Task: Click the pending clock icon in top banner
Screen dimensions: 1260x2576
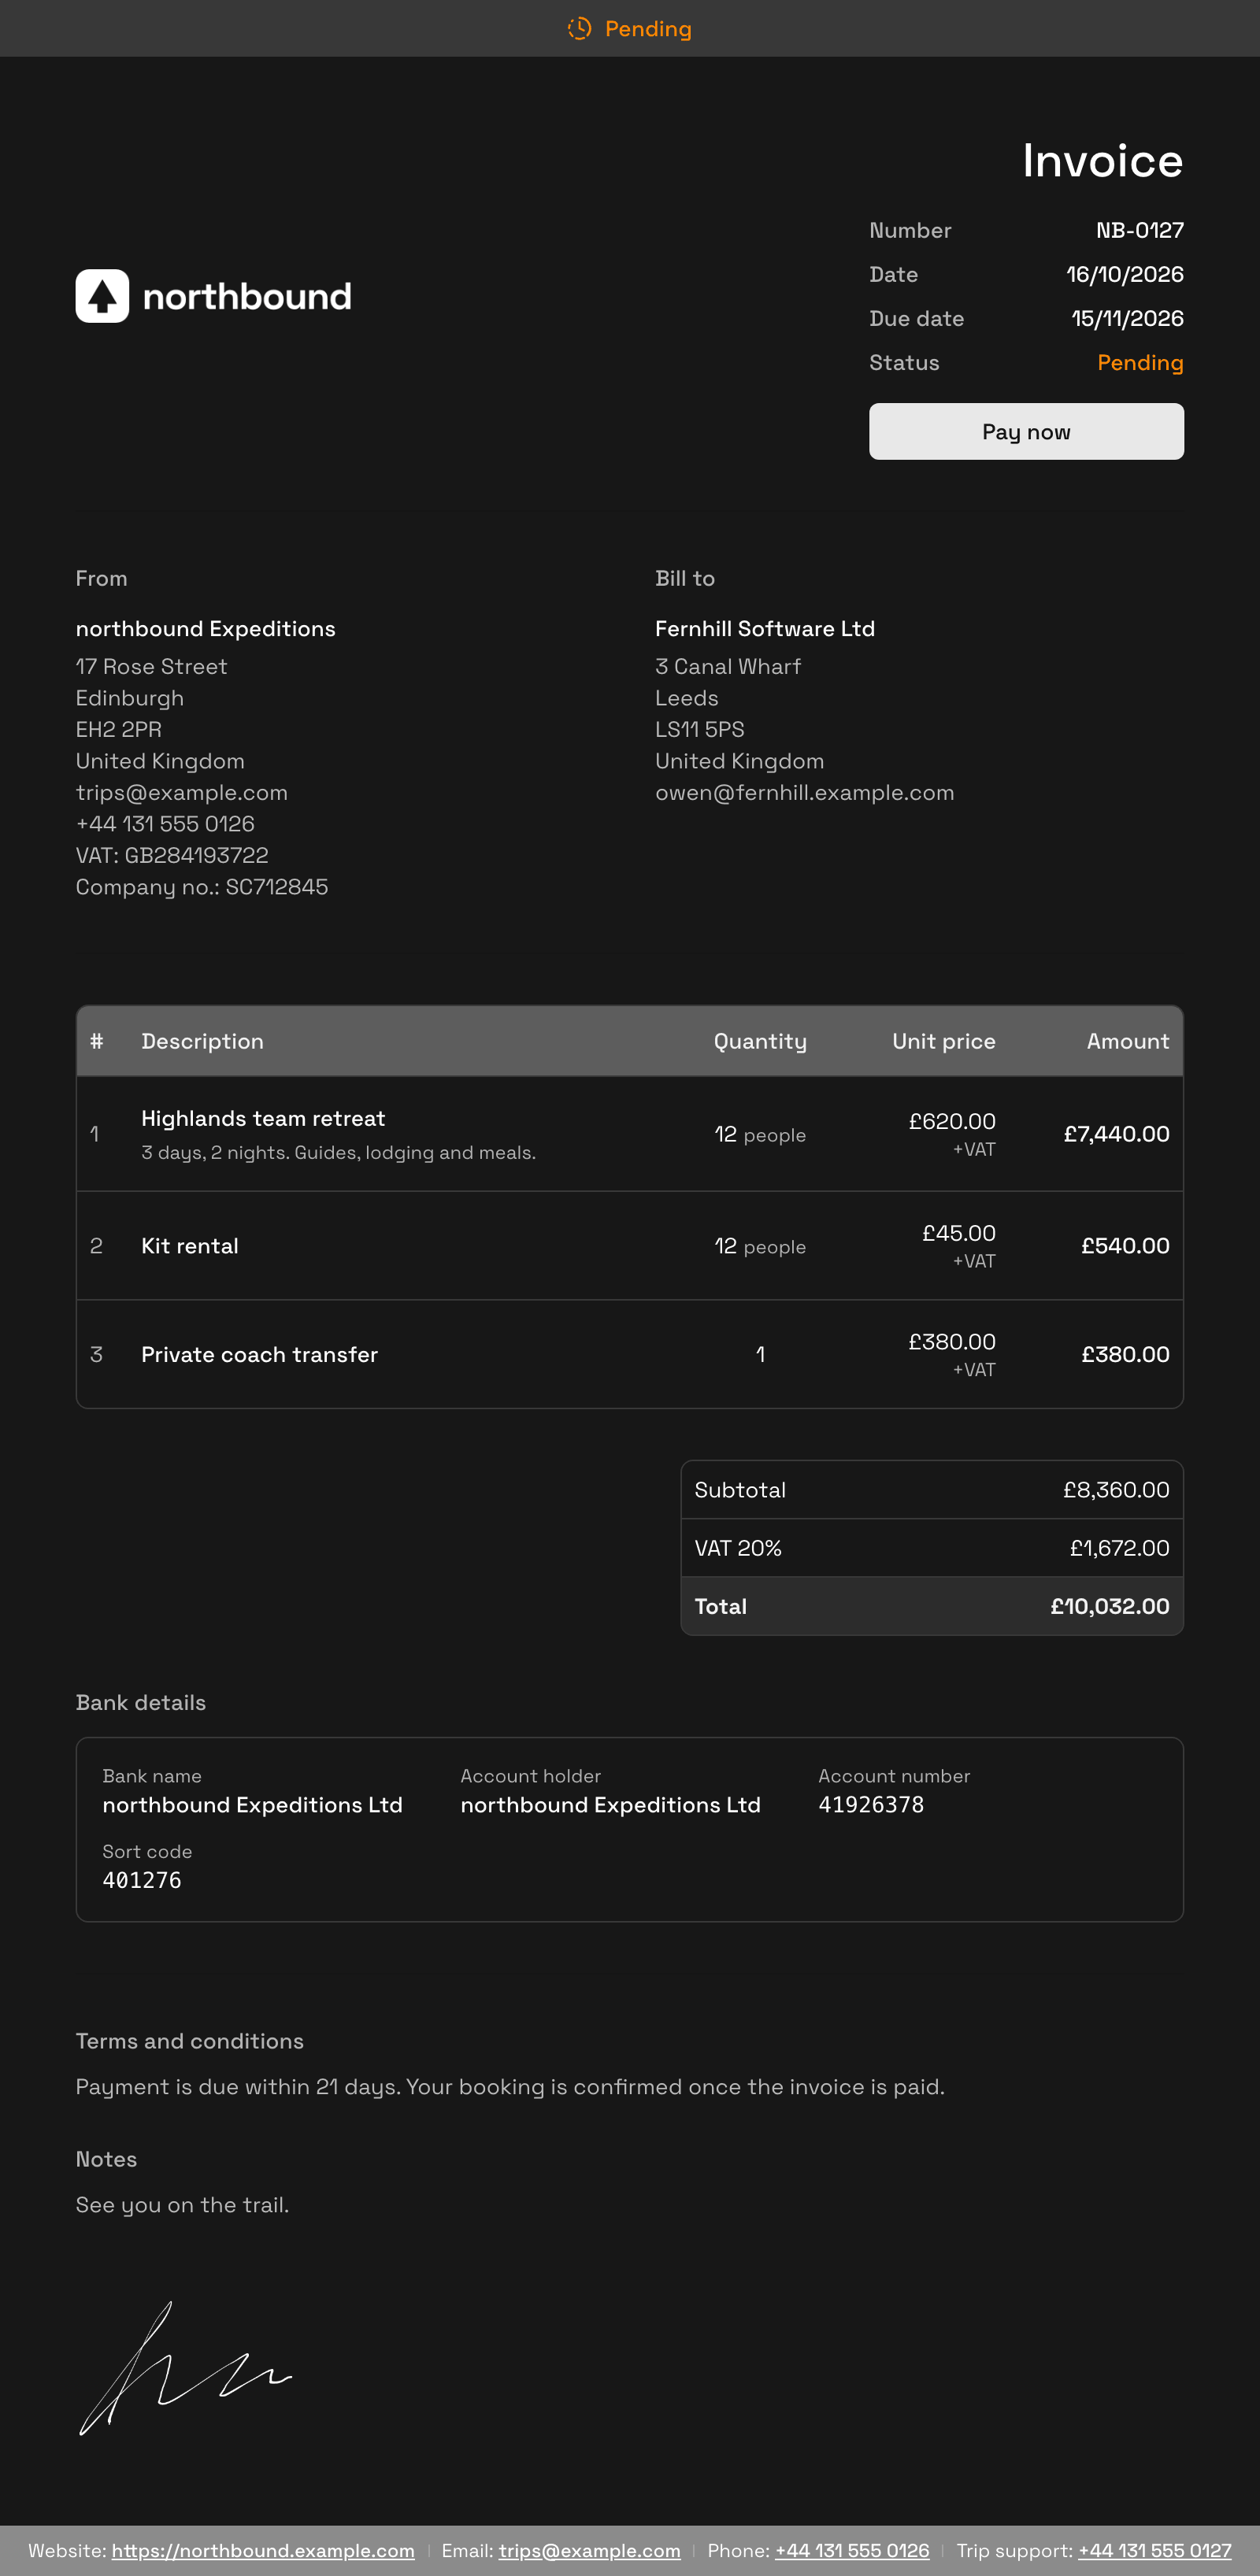Action: (580, 28)
